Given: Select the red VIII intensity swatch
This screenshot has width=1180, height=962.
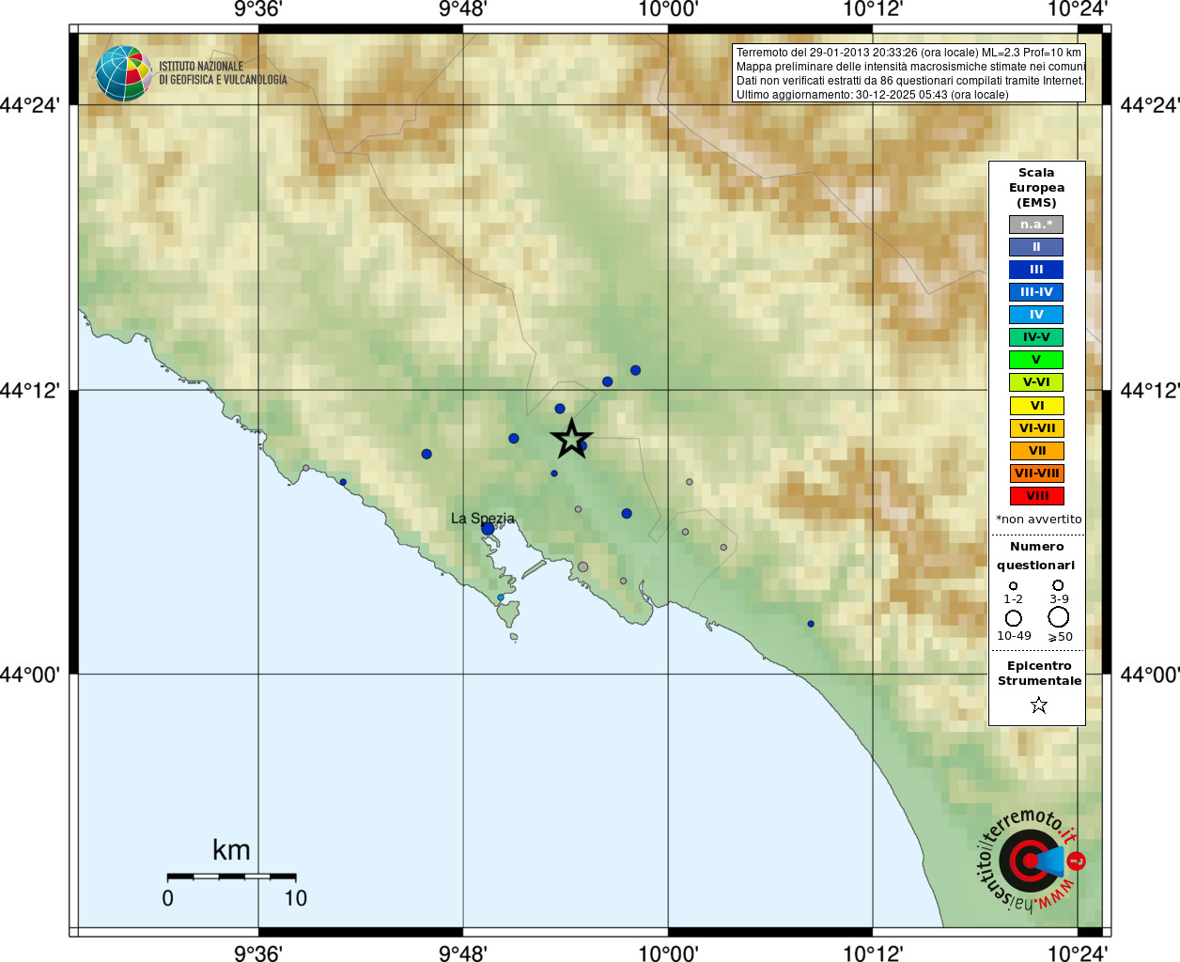Looking at the screenshot, I should [1036, 496].
